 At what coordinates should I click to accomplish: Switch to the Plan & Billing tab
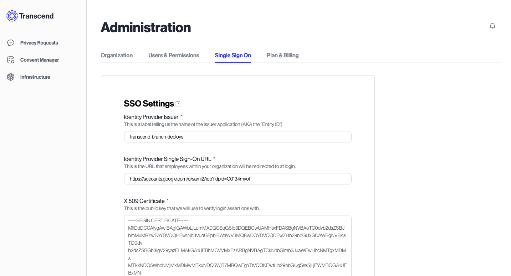(x=282, y=55)
